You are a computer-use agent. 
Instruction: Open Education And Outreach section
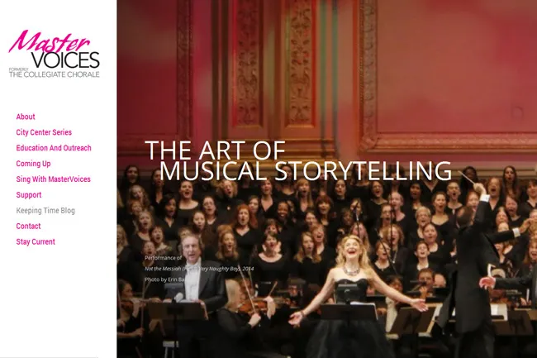click(x=54, y=148)
